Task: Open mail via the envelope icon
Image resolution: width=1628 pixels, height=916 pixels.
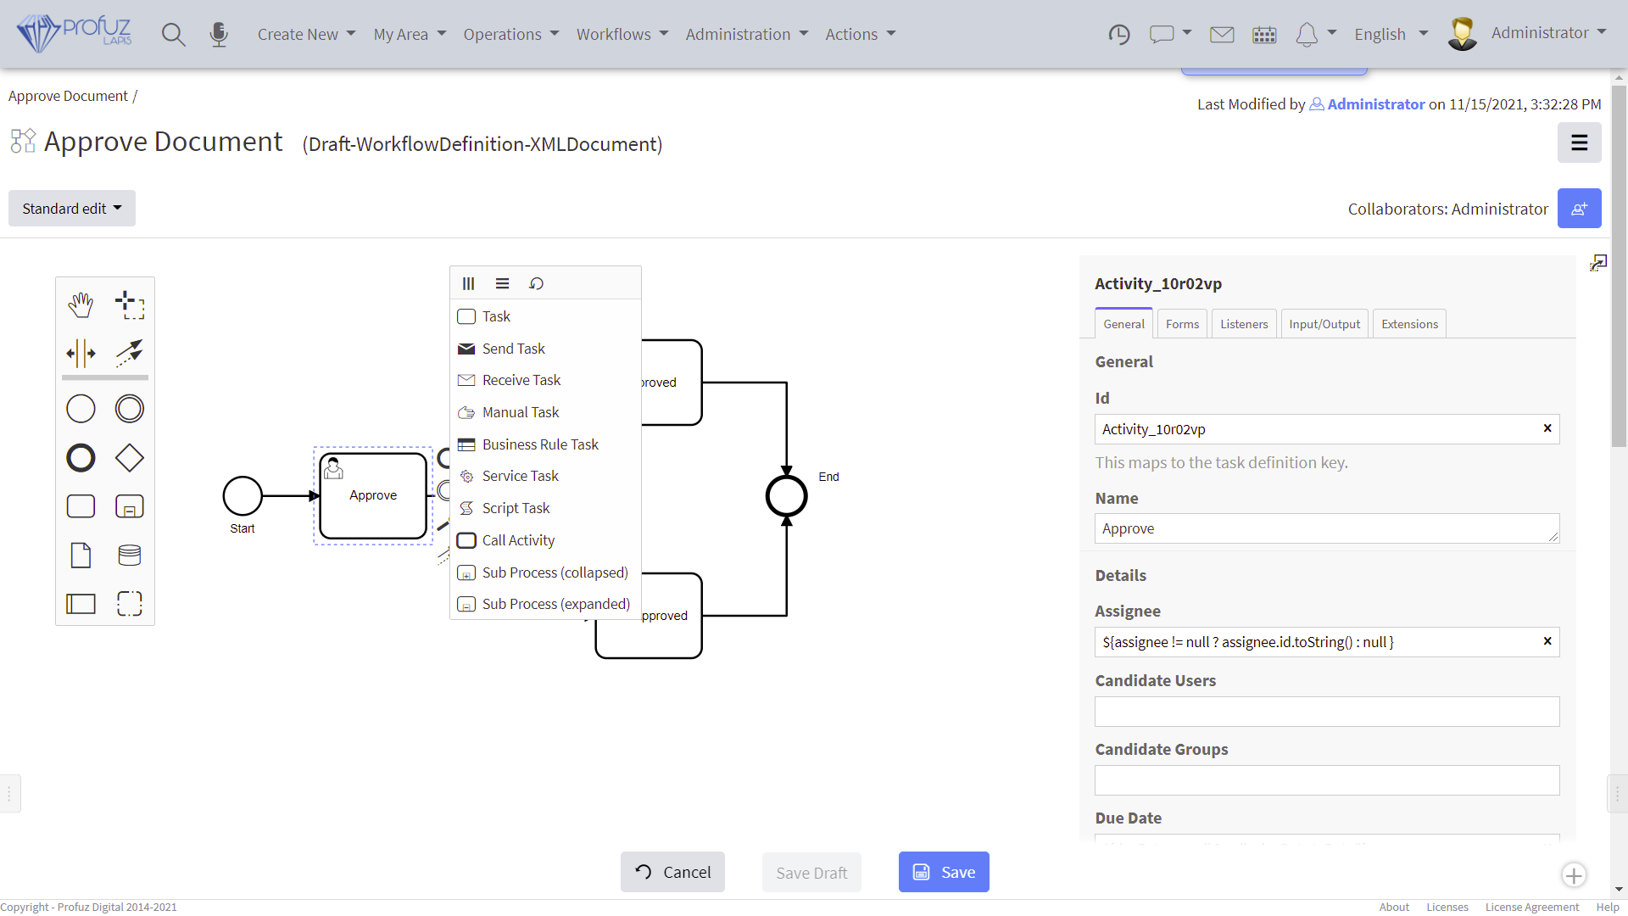Action: 1222,35
